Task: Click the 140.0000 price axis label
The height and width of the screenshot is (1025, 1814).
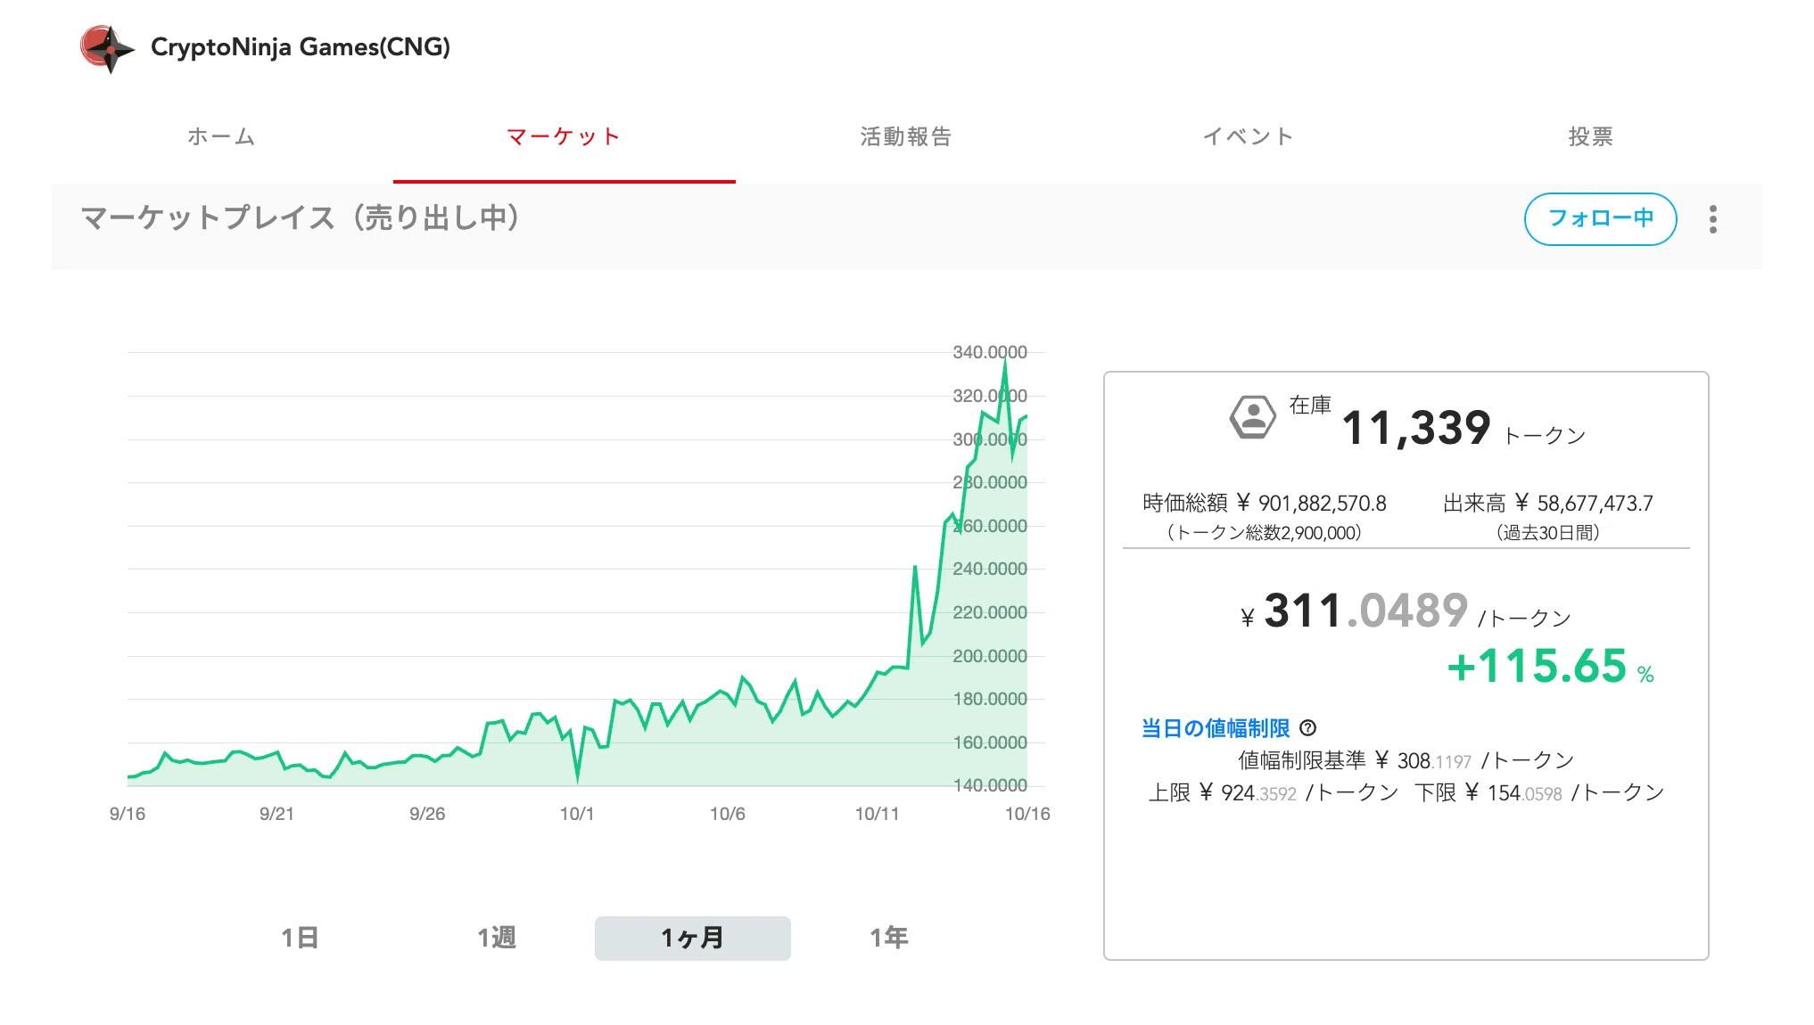Action: pyautogui.click(x=990, y=785)
